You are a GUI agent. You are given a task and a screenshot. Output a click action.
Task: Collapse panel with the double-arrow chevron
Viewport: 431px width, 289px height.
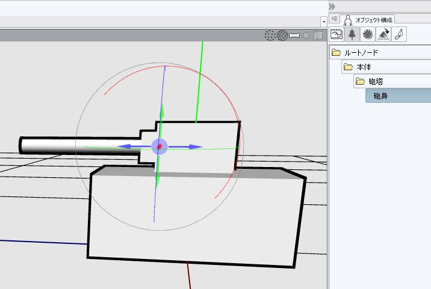332,6
